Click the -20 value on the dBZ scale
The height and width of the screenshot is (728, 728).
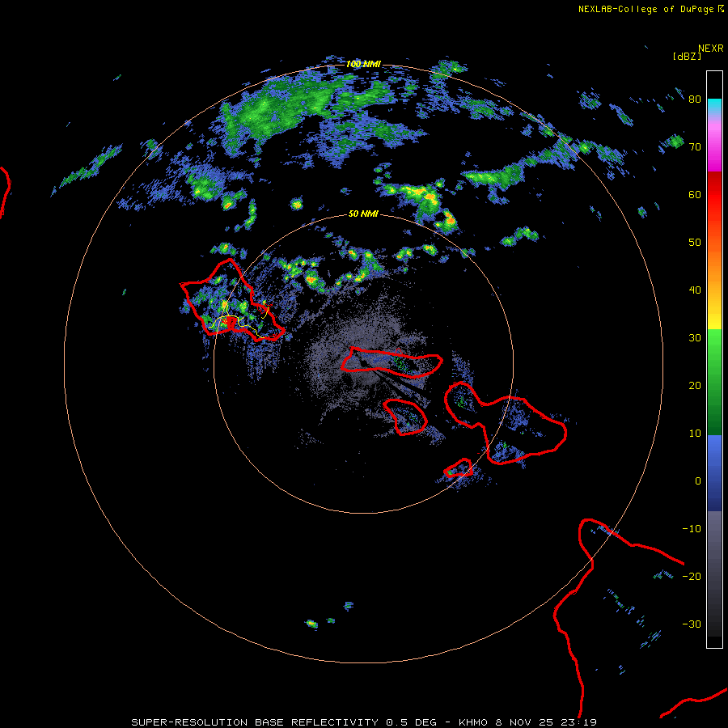coord(692,577)
